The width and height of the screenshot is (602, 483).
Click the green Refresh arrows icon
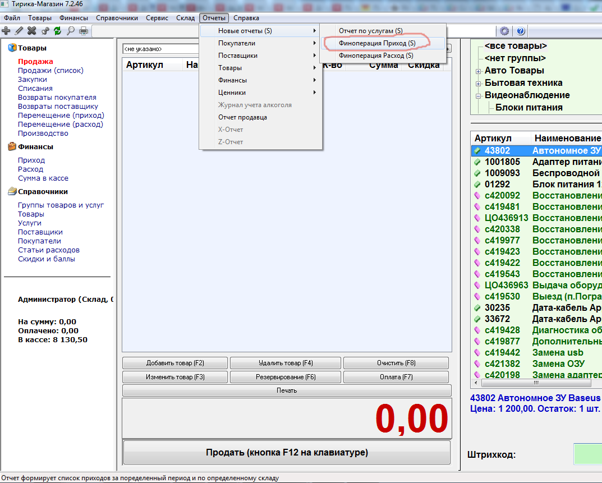pyautogui.click(x=58, y=31)
